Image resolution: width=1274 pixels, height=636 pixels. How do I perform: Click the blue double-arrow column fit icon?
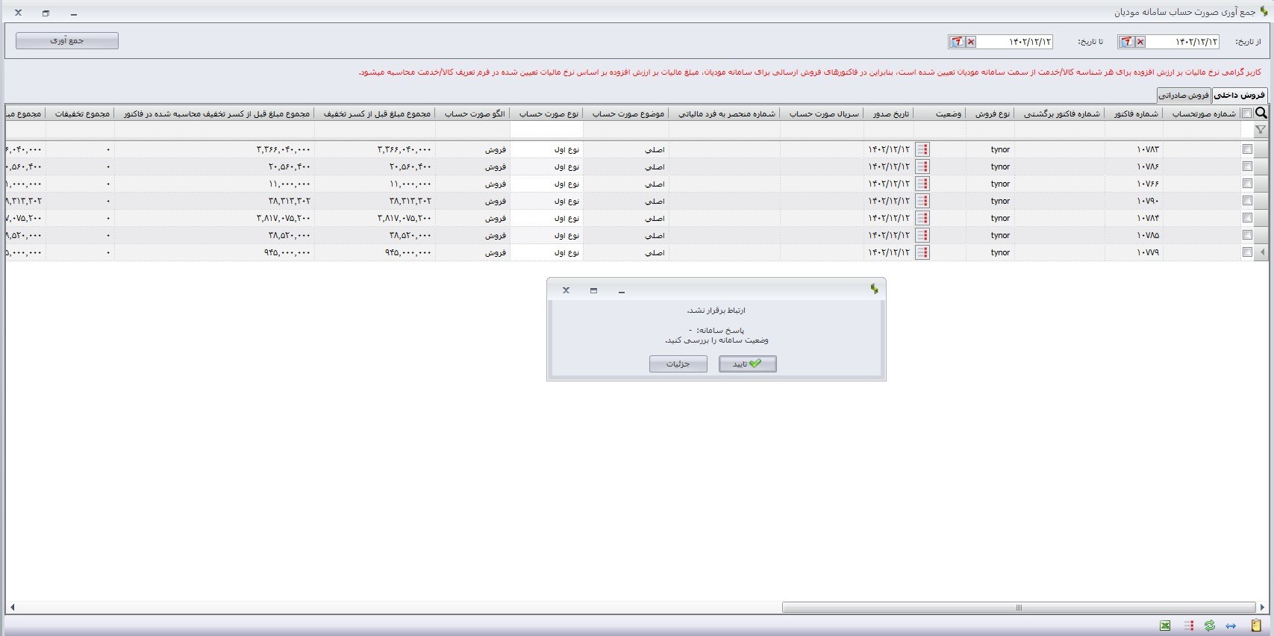[1231, 626]
